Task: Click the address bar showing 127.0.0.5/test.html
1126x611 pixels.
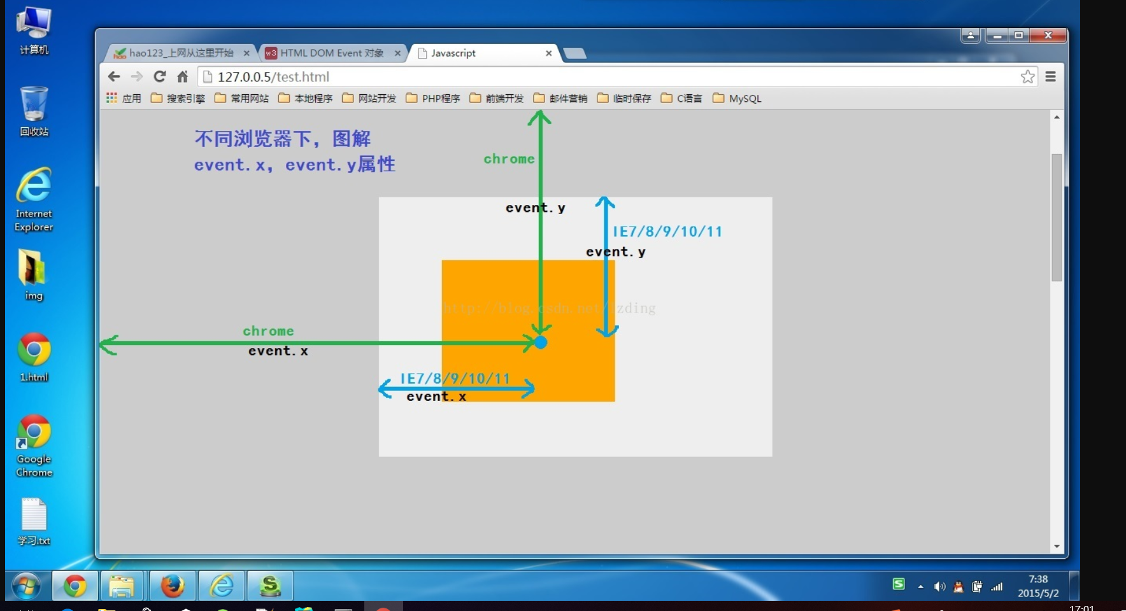Action: click(573, 77)
